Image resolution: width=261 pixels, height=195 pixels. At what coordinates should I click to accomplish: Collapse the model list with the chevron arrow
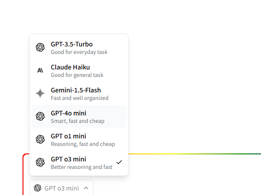(86, 188)
